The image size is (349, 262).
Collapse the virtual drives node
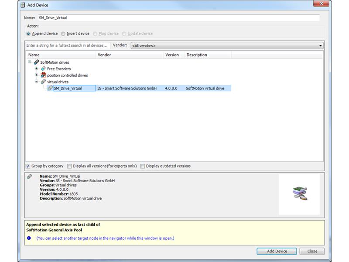[36, 81]
